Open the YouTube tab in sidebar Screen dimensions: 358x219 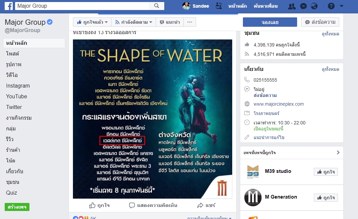click(16, 97)
